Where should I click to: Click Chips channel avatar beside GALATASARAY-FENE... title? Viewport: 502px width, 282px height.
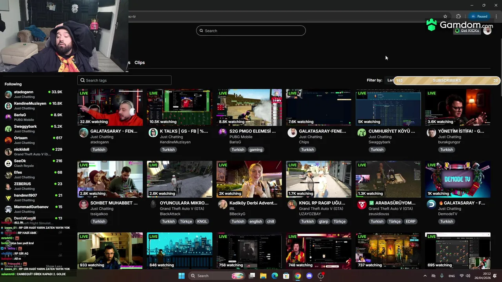pyautogui.click(x=292, y=132)
